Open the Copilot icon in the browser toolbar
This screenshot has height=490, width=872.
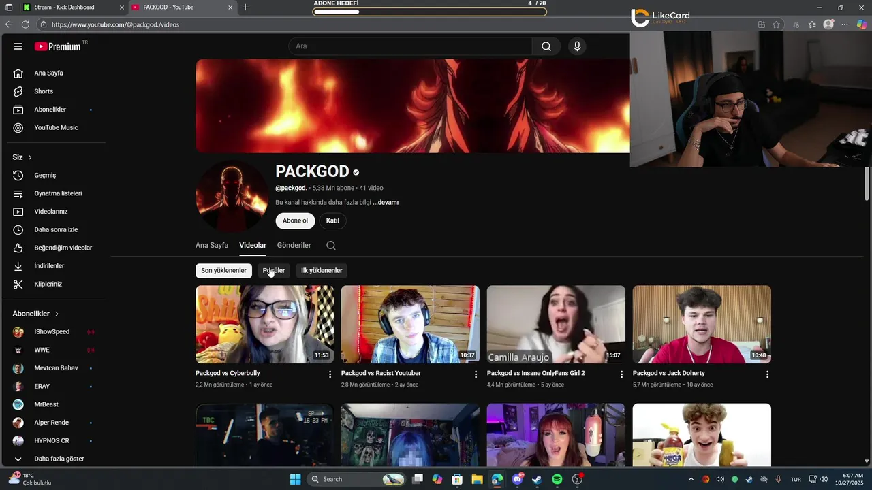click(861, 24)
